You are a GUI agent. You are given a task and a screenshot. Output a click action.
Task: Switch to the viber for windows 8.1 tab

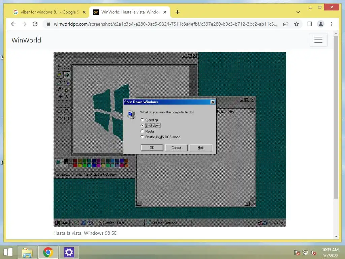49,12
